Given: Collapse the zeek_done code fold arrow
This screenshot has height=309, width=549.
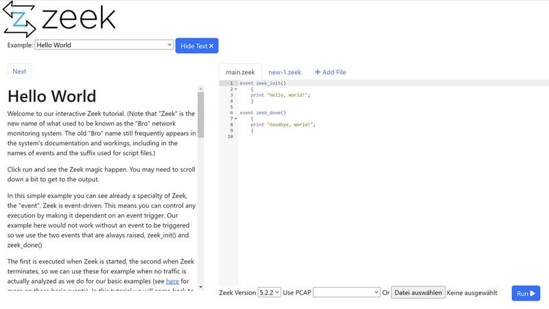Looking at the screenshot, I should (235, 119).
